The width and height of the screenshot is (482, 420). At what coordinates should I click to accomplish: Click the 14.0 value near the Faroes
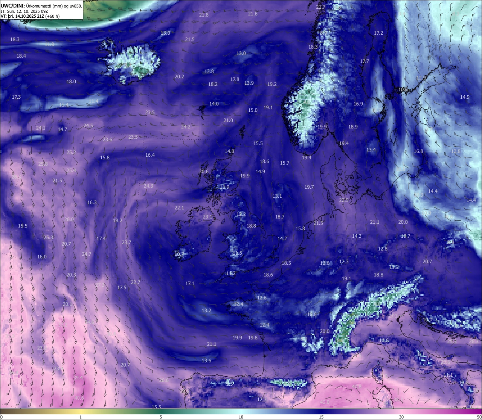click(x=214, y=104)
